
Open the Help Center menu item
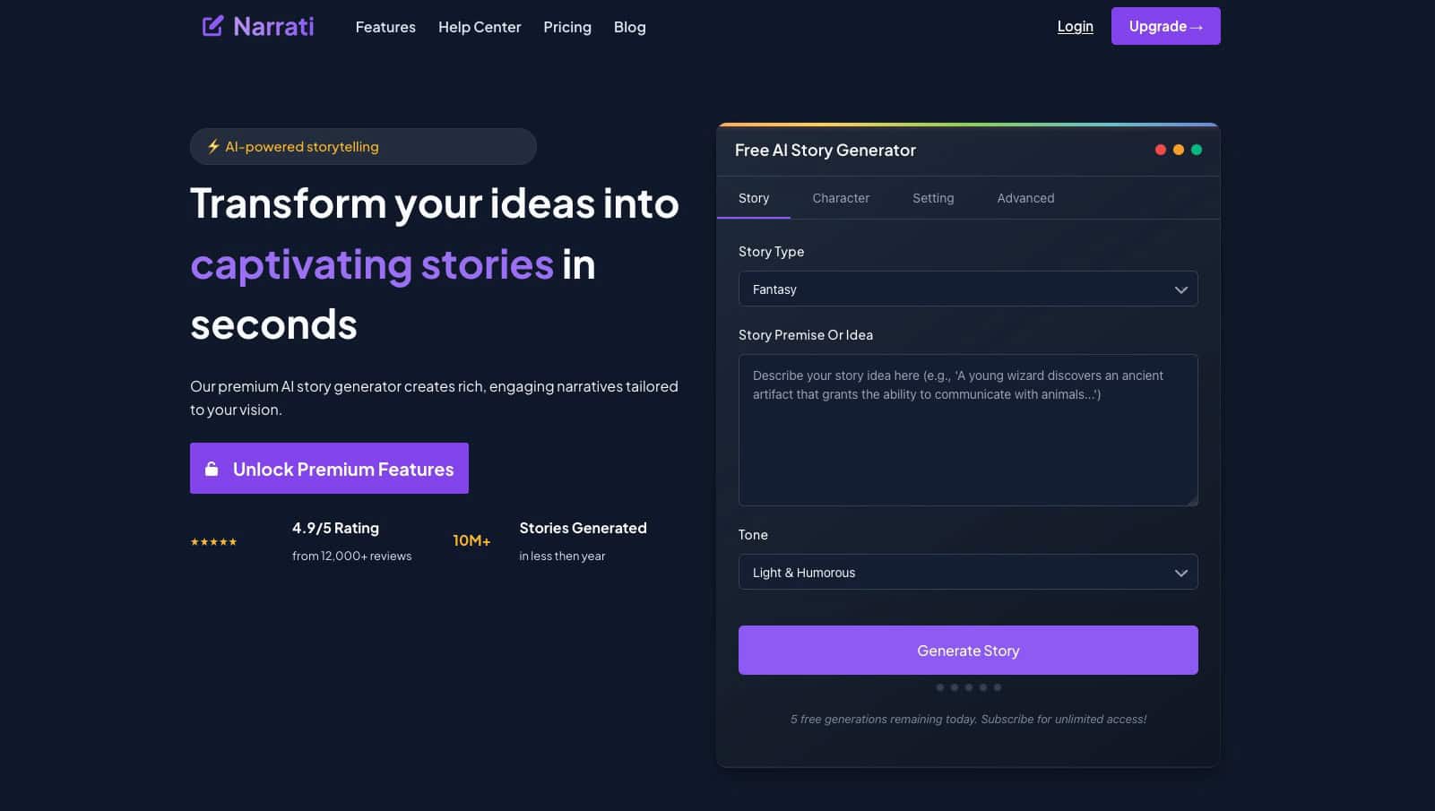coord(480,27)
